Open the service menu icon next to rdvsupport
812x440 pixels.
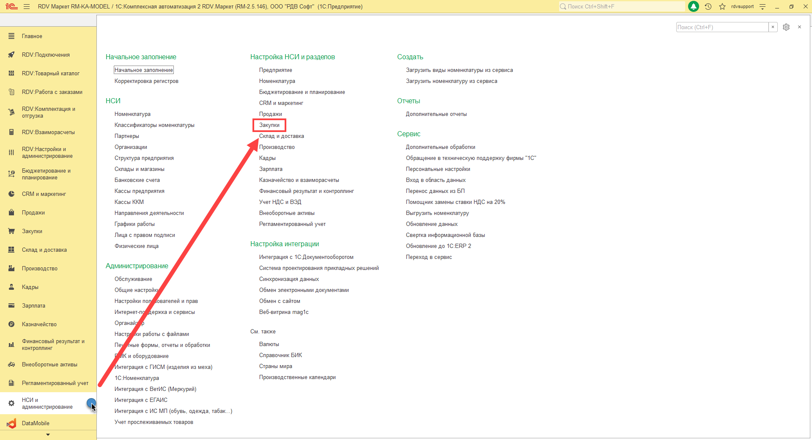tap(763, 6)
